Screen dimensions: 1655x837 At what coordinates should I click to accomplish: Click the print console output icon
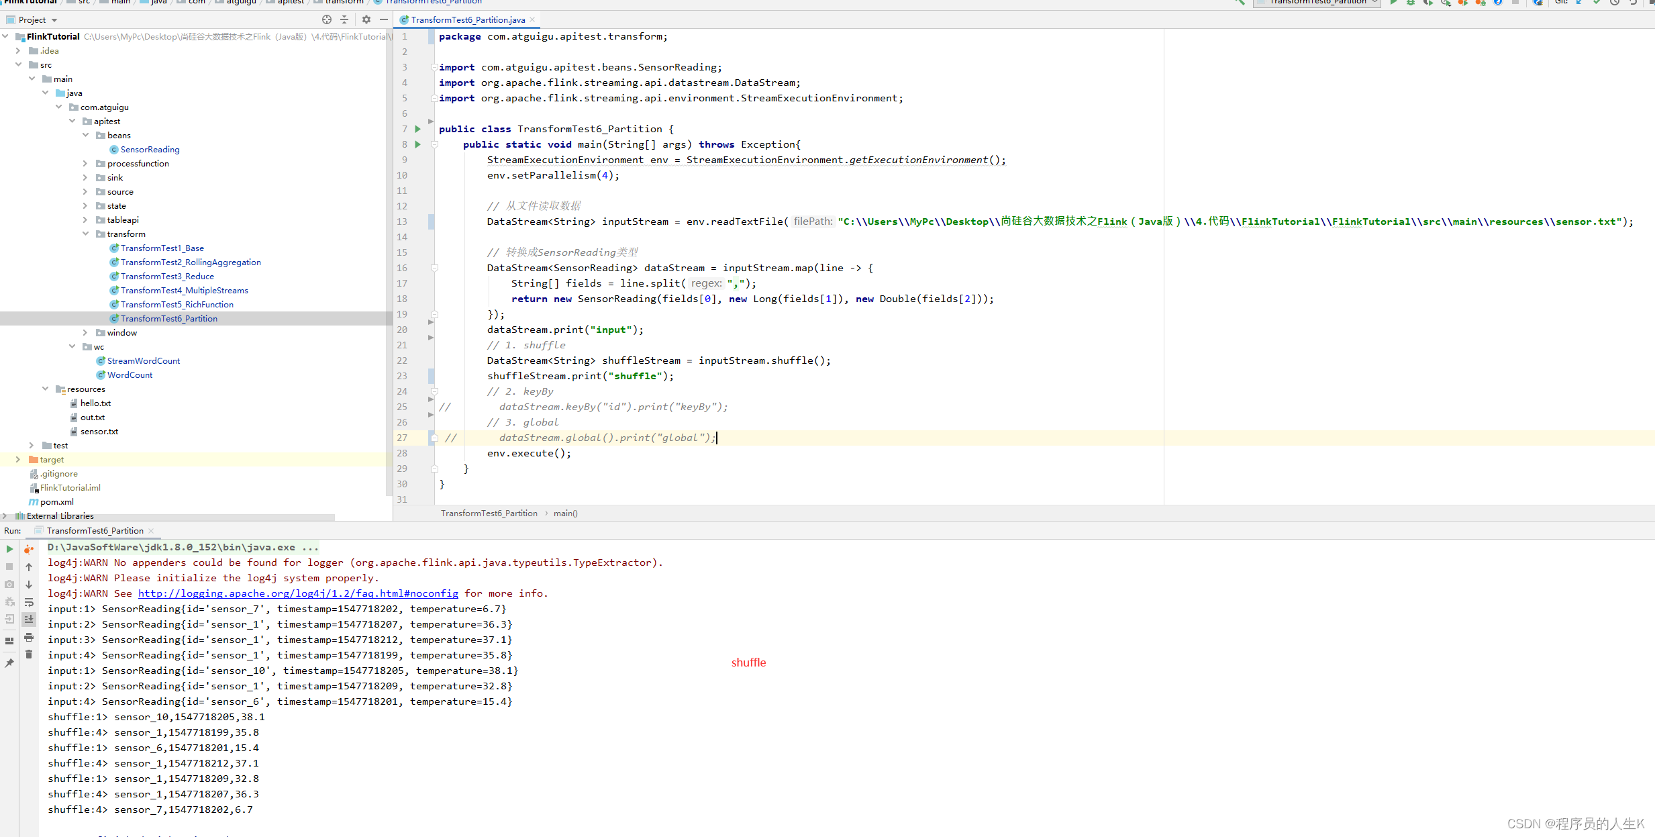click(29, 638)
